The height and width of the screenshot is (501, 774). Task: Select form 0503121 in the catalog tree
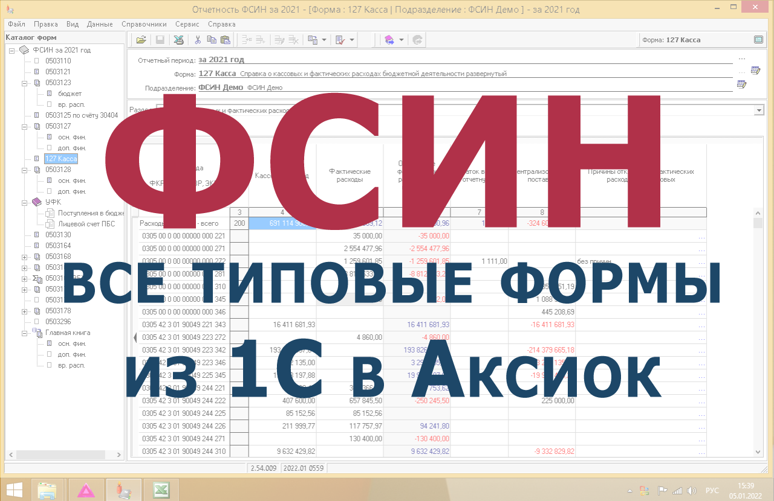(58, 72)
